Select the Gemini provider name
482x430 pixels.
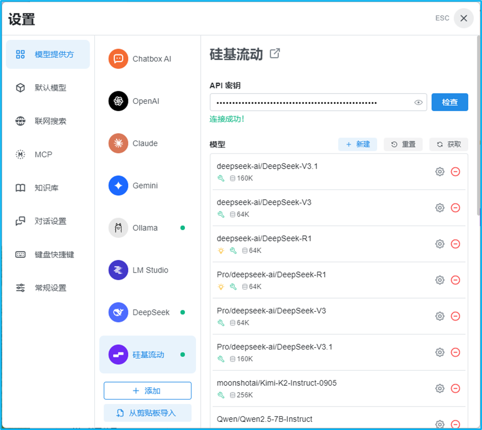[145, 185]
